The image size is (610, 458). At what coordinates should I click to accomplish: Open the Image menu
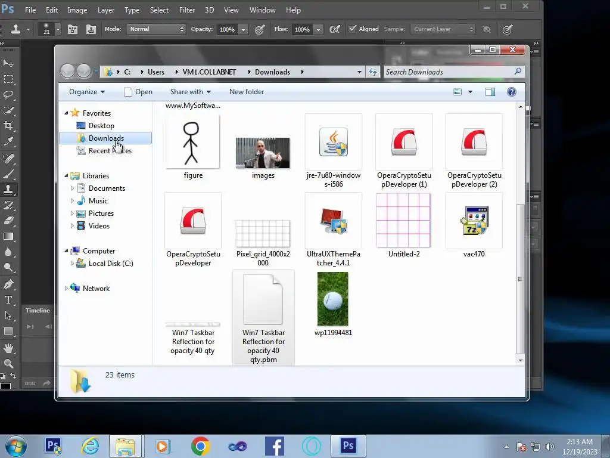tap(77, 10)
